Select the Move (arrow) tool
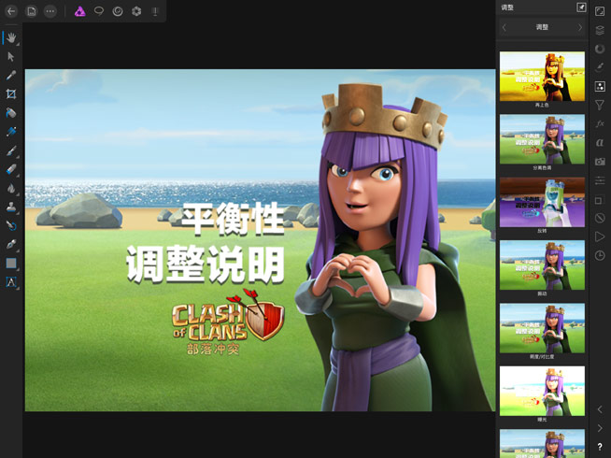611x458 pixels. tap(11, 56)
